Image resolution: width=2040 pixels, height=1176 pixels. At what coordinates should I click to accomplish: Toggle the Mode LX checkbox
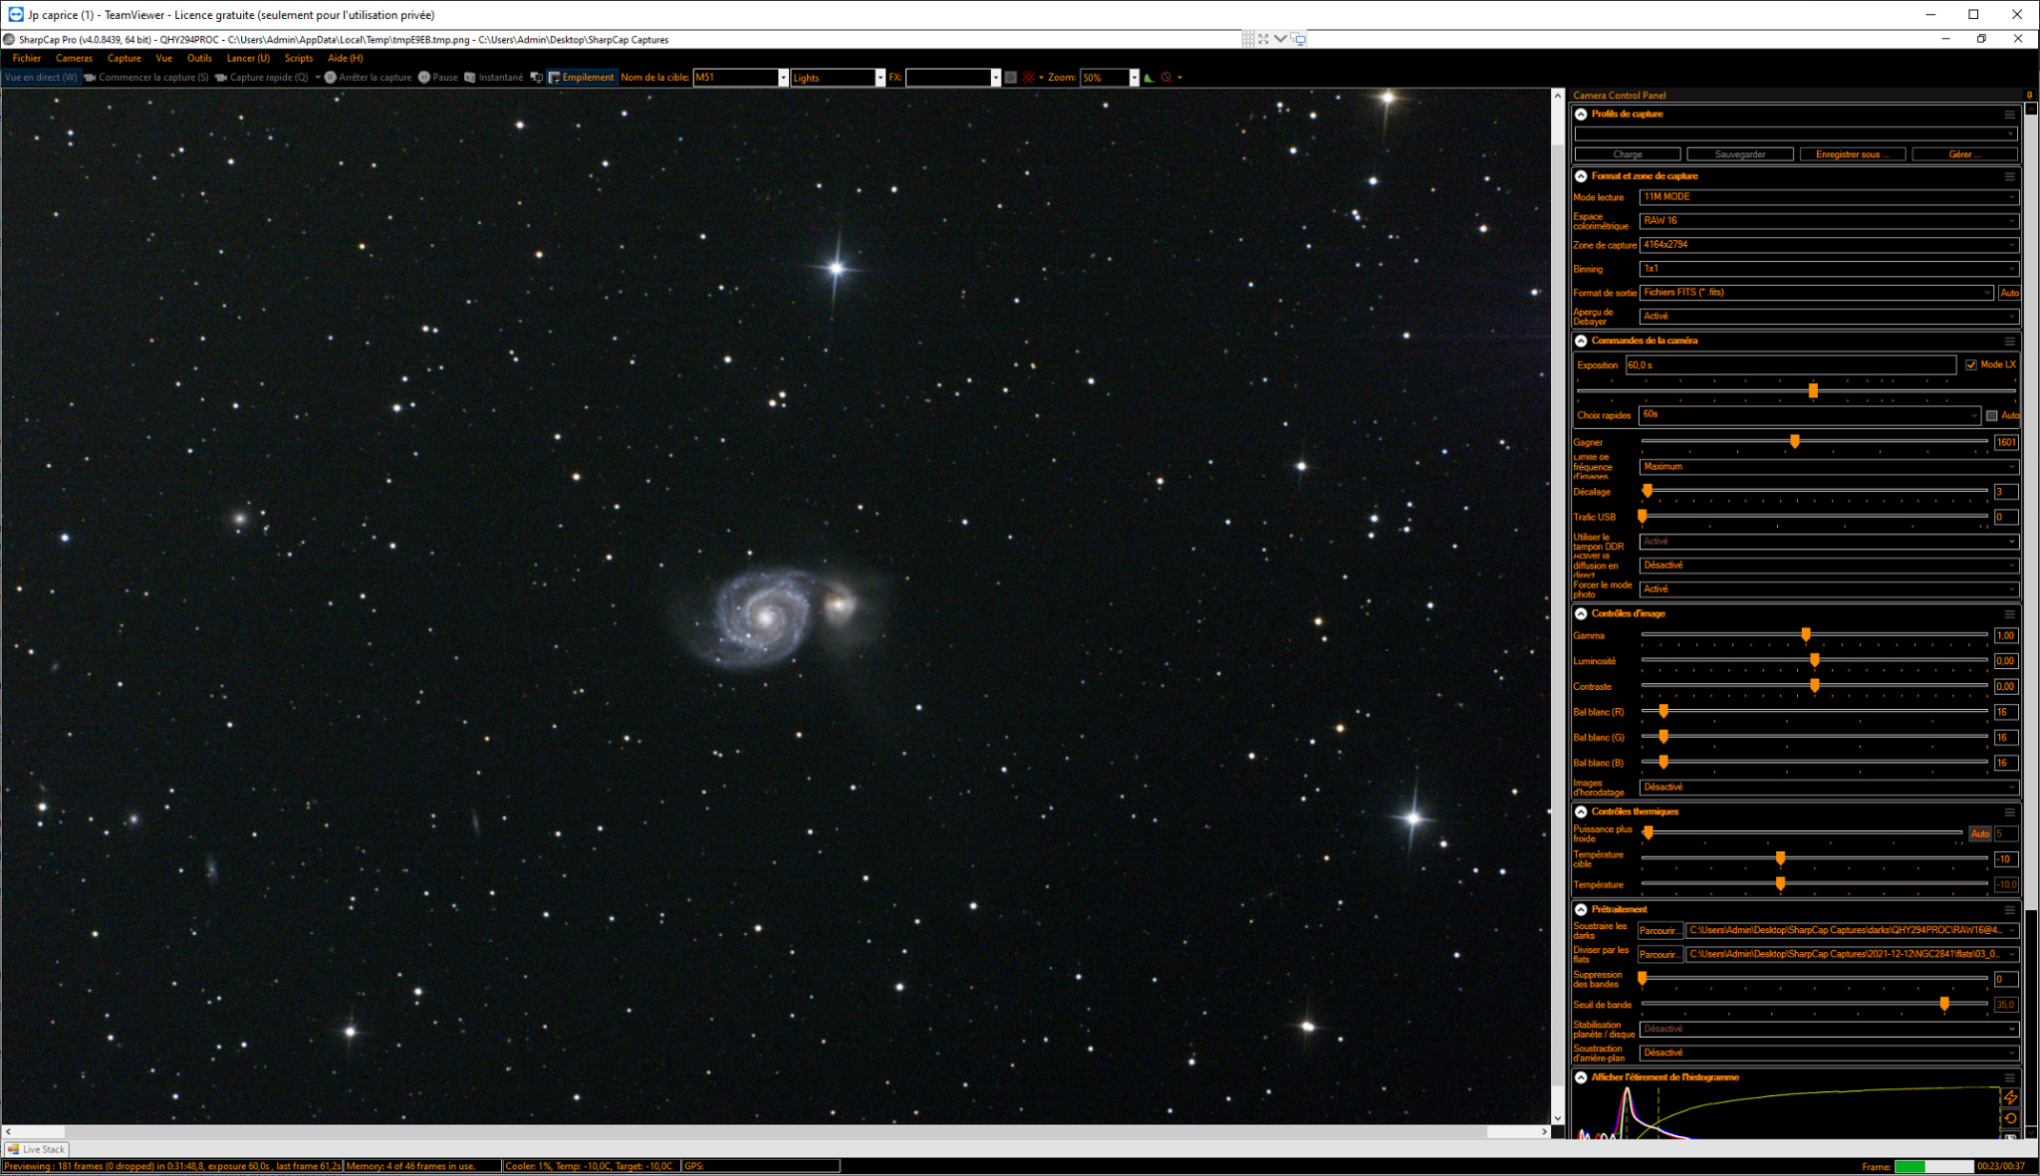pyautogui.click(x=1971, y=365)
